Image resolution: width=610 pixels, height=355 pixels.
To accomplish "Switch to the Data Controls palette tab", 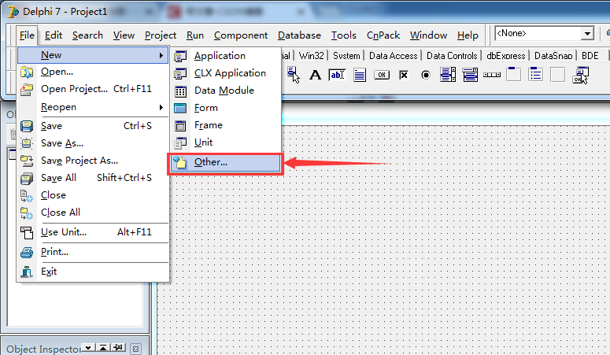I will pyautogui.click(x=452, y=56).
